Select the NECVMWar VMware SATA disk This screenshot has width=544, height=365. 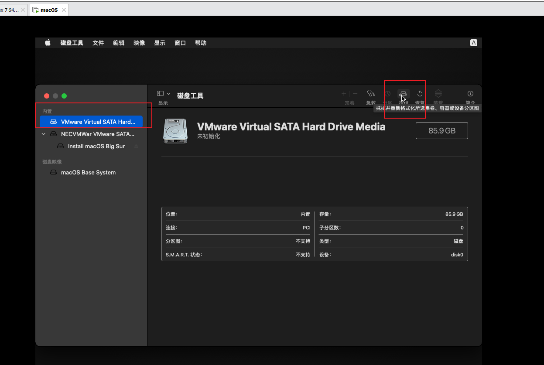pos(91,134)
